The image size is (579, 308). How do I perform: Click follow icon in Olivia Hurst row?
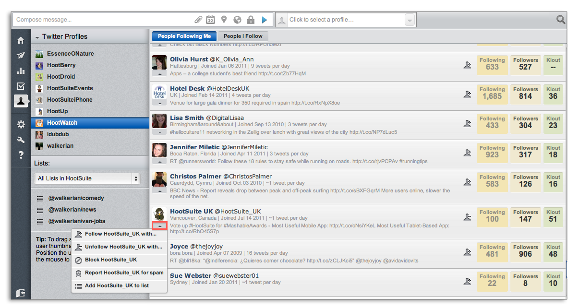pos(467,65)
